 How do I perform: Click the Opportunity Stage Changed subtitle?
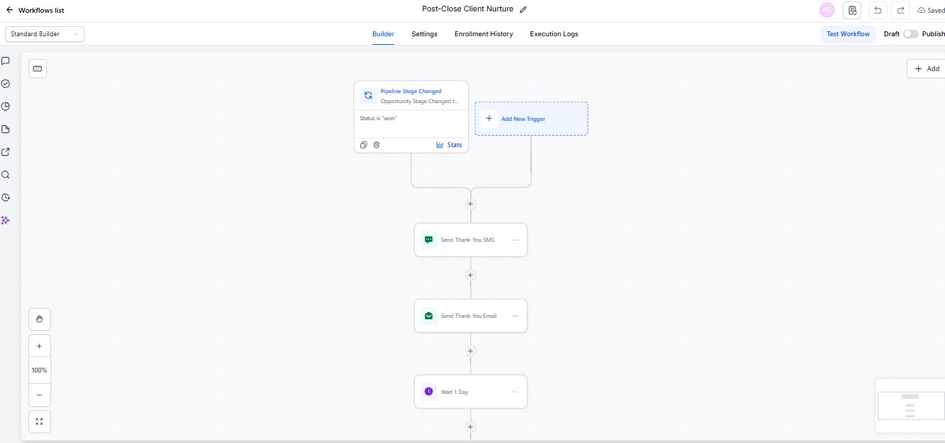(419, 101)
